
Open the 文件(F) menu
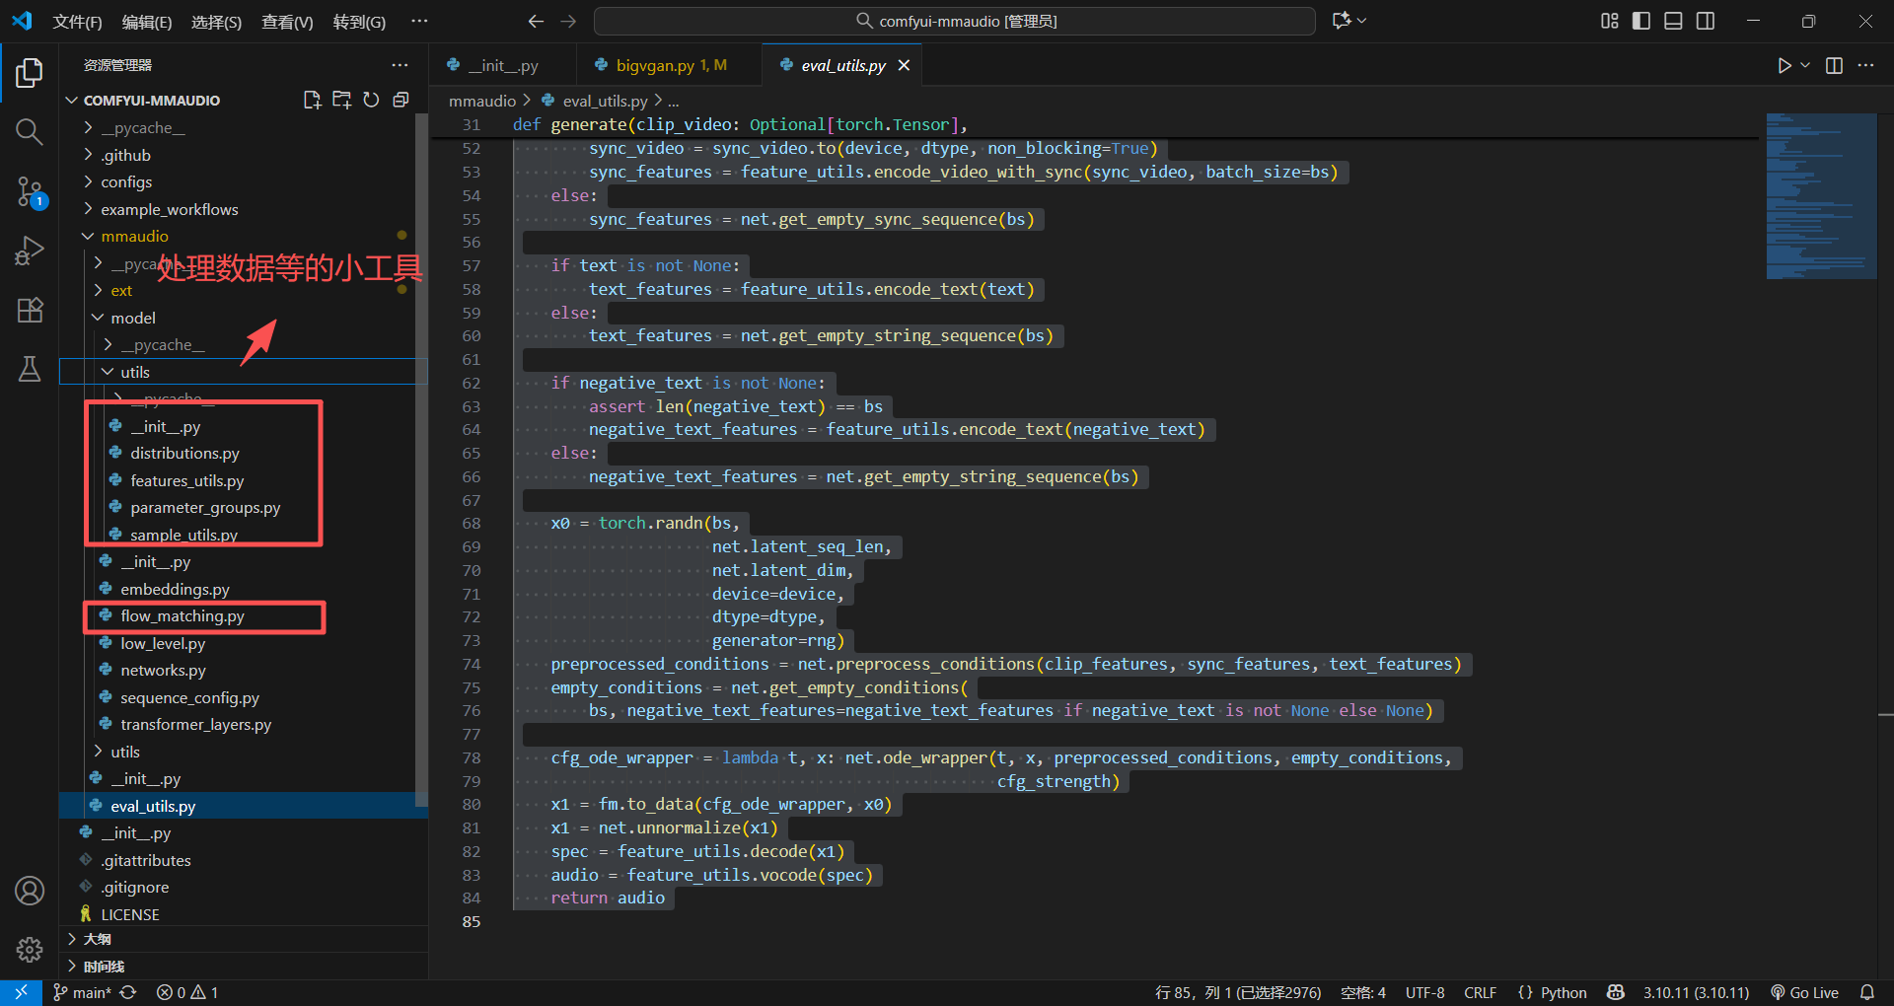77,22
